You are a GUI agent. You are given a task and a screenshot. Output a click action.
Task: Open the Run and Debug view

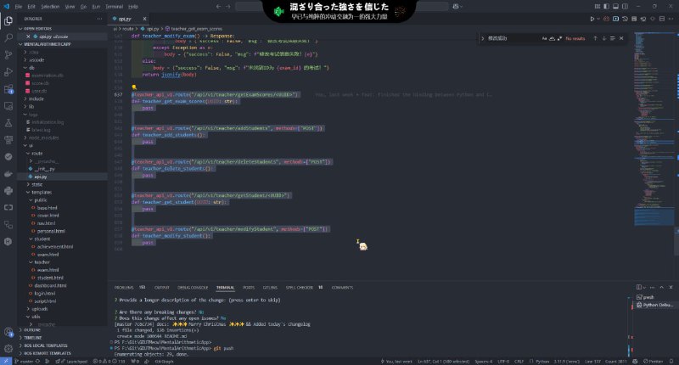(9, 70)
